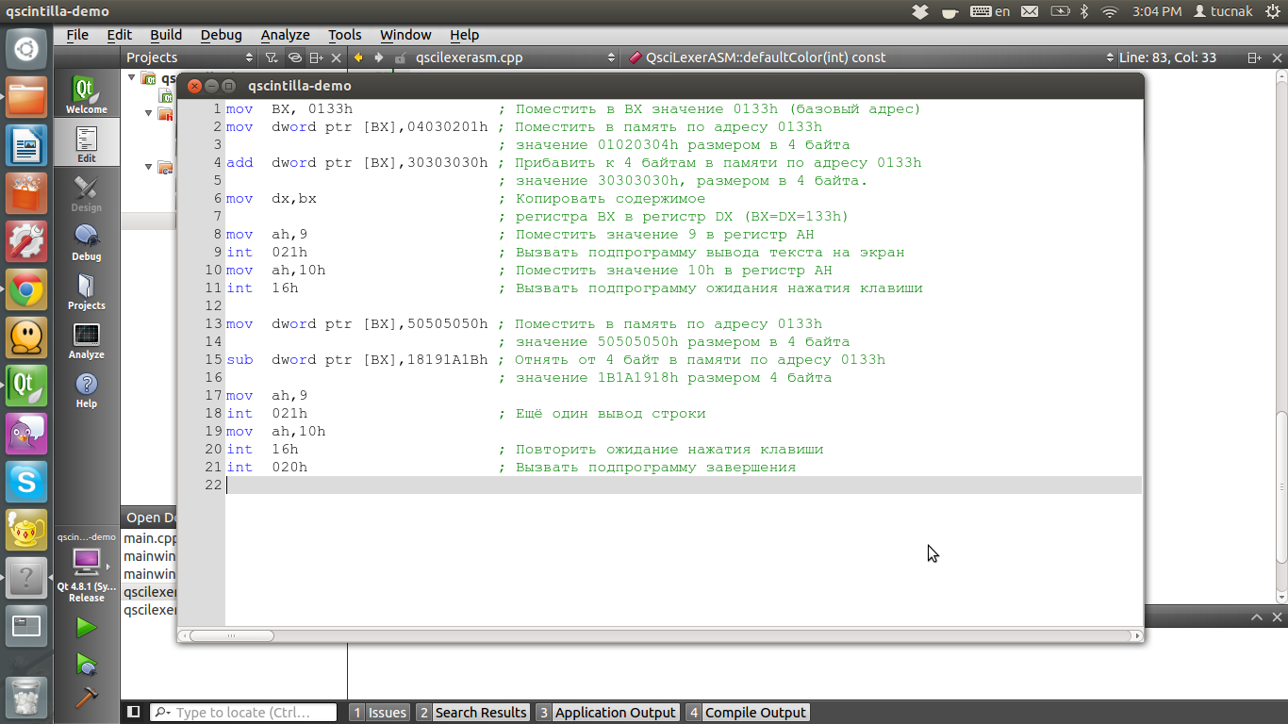
Task: Open the Edit menu
Action: coord(119,35)
